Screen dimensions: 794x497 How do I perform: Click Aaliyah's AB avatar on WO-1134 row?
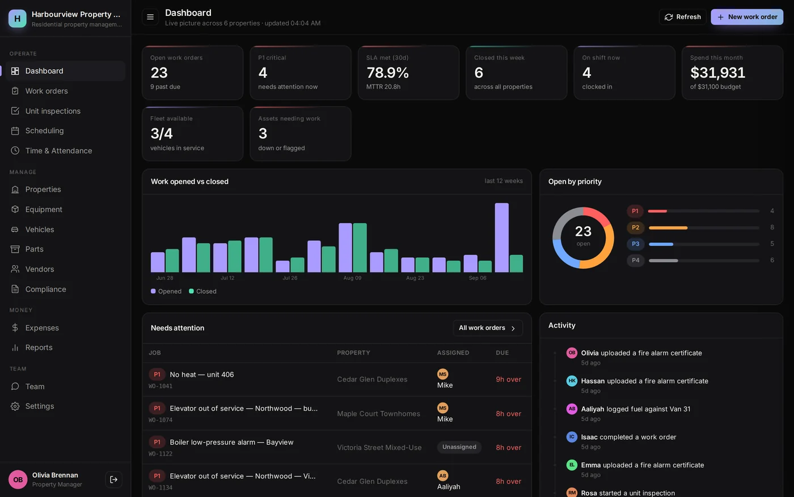(x=443, y=475)
